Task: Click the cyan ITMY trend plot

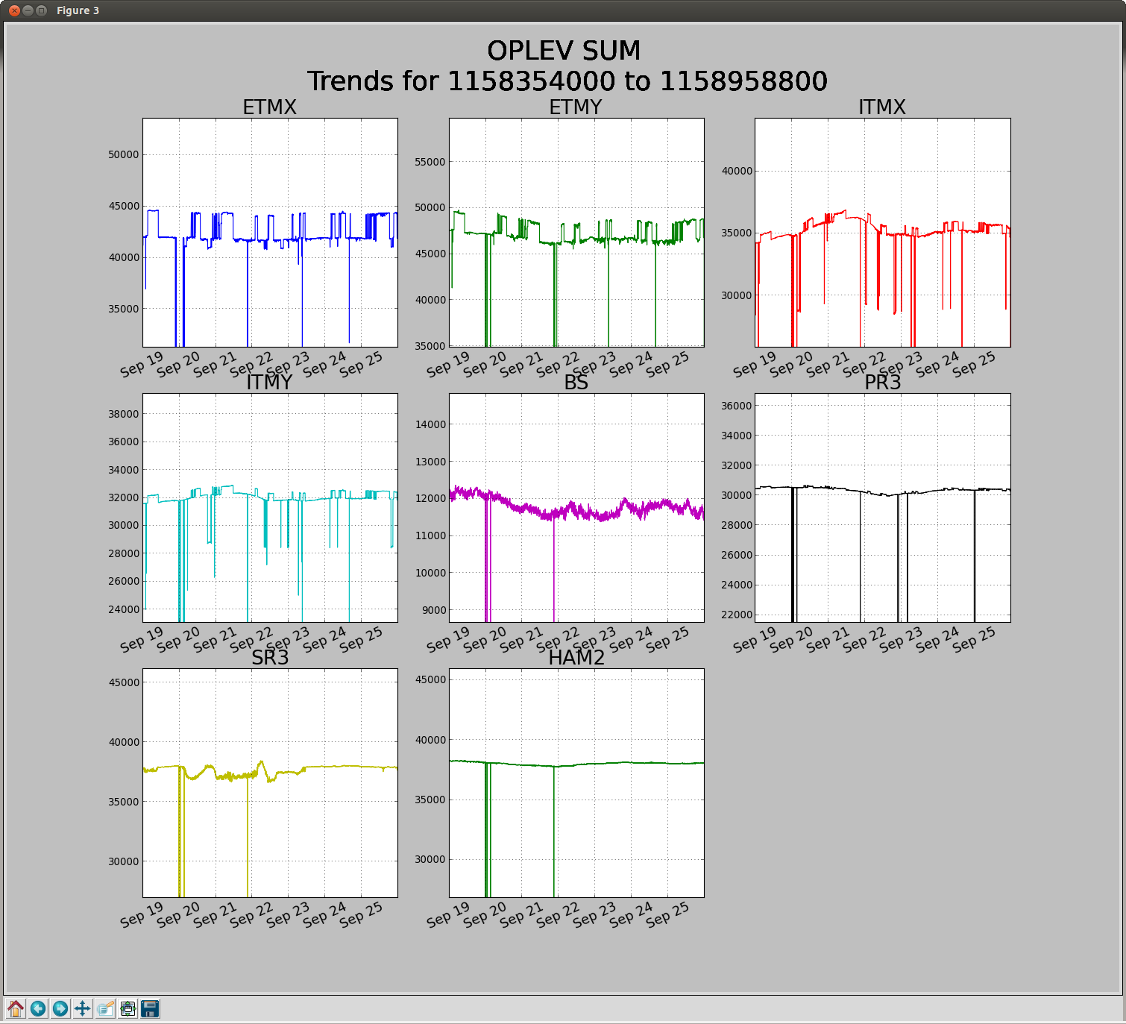Action: pos(270,508)
